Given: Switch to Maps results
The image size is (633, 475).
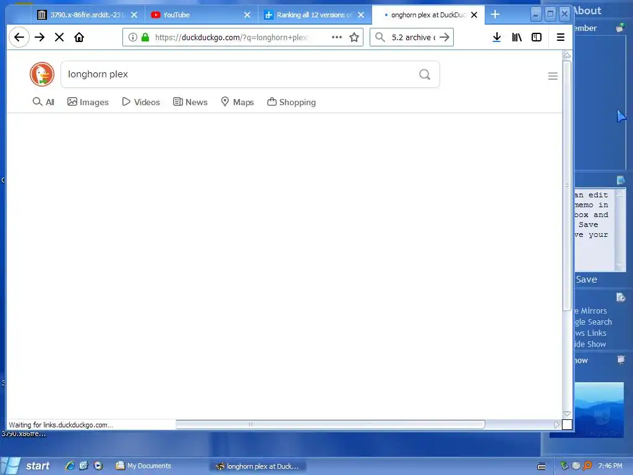Looking at the screenshot, I should pyautogui.click(x=237, y=102).
